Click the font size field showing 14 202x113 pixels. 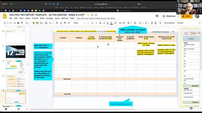(92, 23)
